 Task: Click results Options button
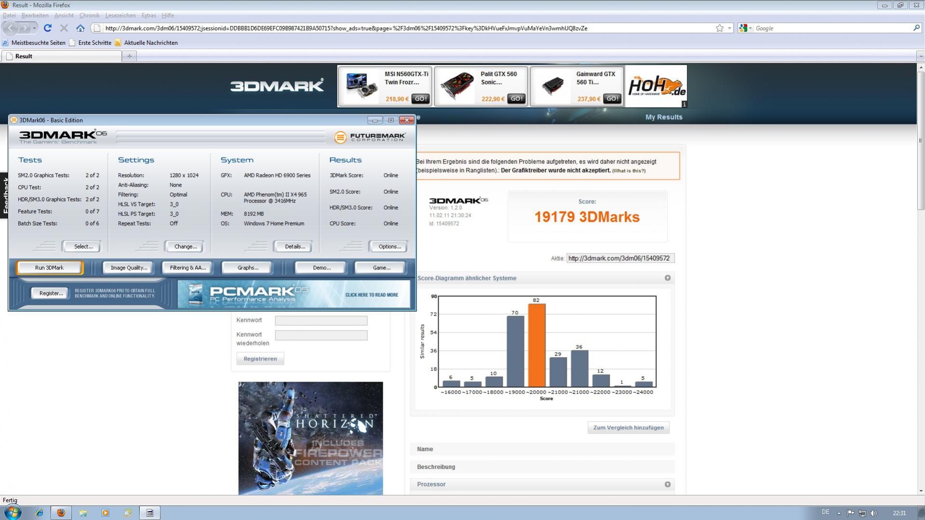[389, 247]
